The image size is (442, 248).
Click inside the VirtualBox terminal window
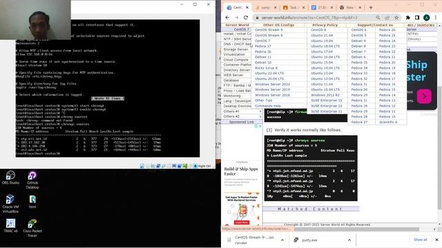pyautogui.click(x=108, y=88)
